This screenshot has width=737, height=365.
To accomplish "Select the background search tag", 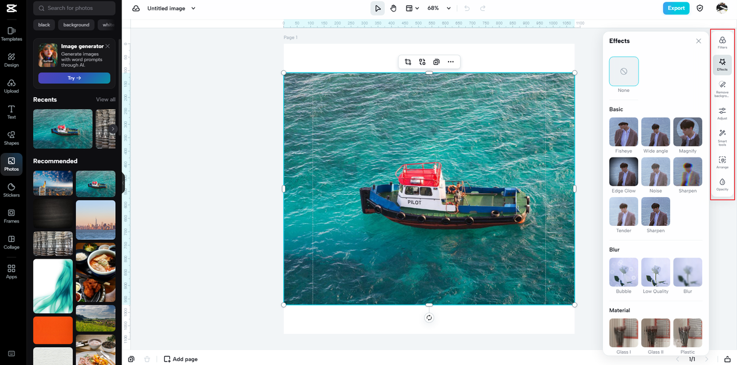I will (76, 25).
